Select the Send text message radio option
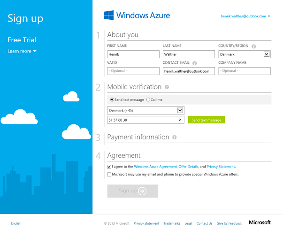Viewport: 283px width, 229px height. coord(112,99)
